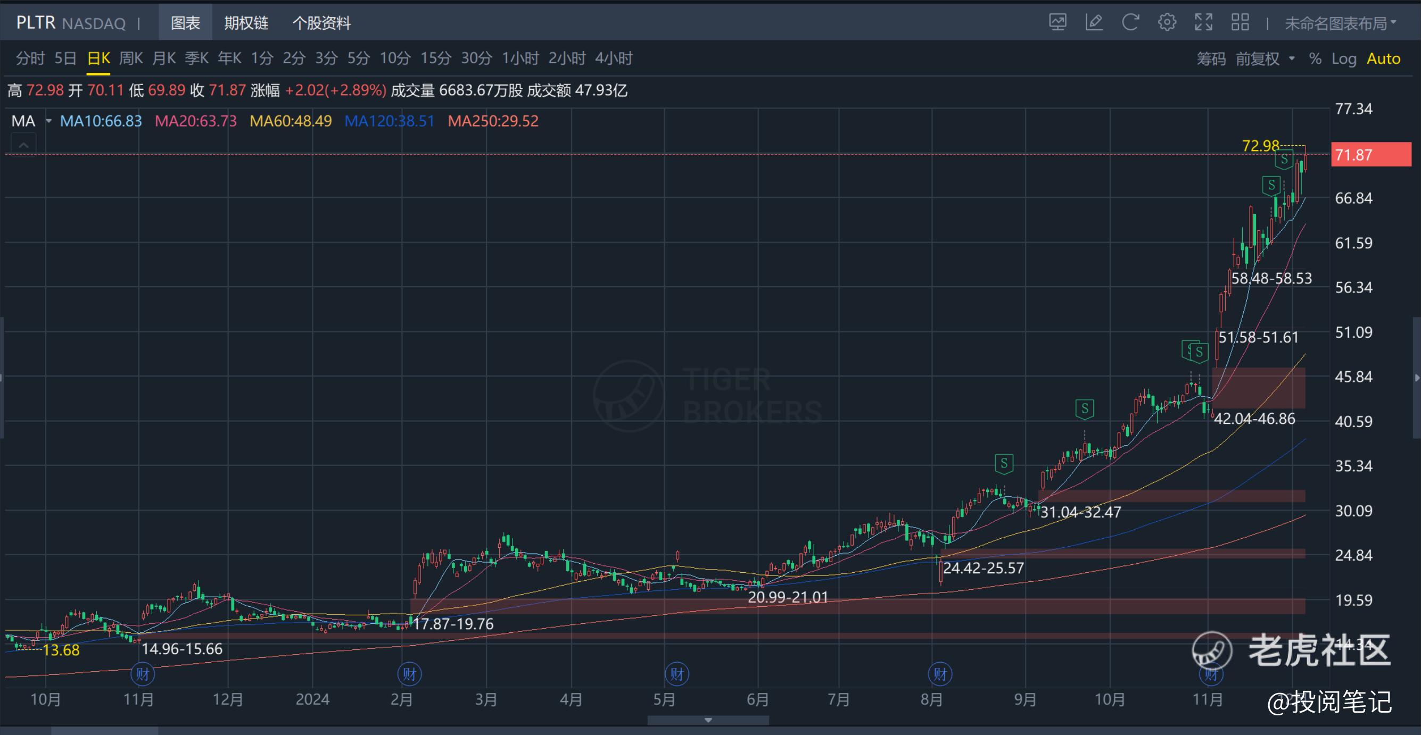Viewport: 1421px width, 735px height.
Task: Open chart settings gear icon
Action: coord(1167,23)
